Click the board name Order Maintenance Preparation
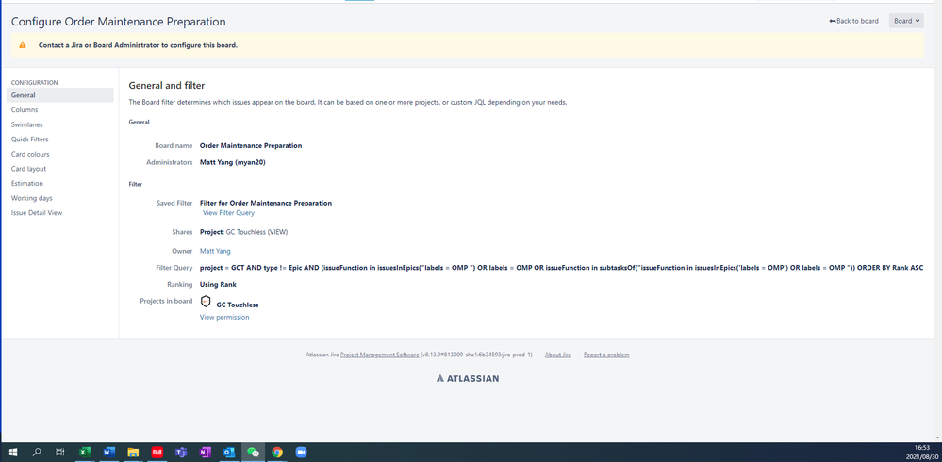This screenshot has width=942, height=462. 251,145
